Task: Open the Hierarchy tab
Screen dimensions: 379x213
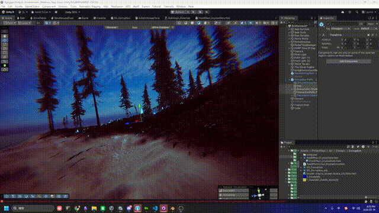Action: tap(288, 18)
